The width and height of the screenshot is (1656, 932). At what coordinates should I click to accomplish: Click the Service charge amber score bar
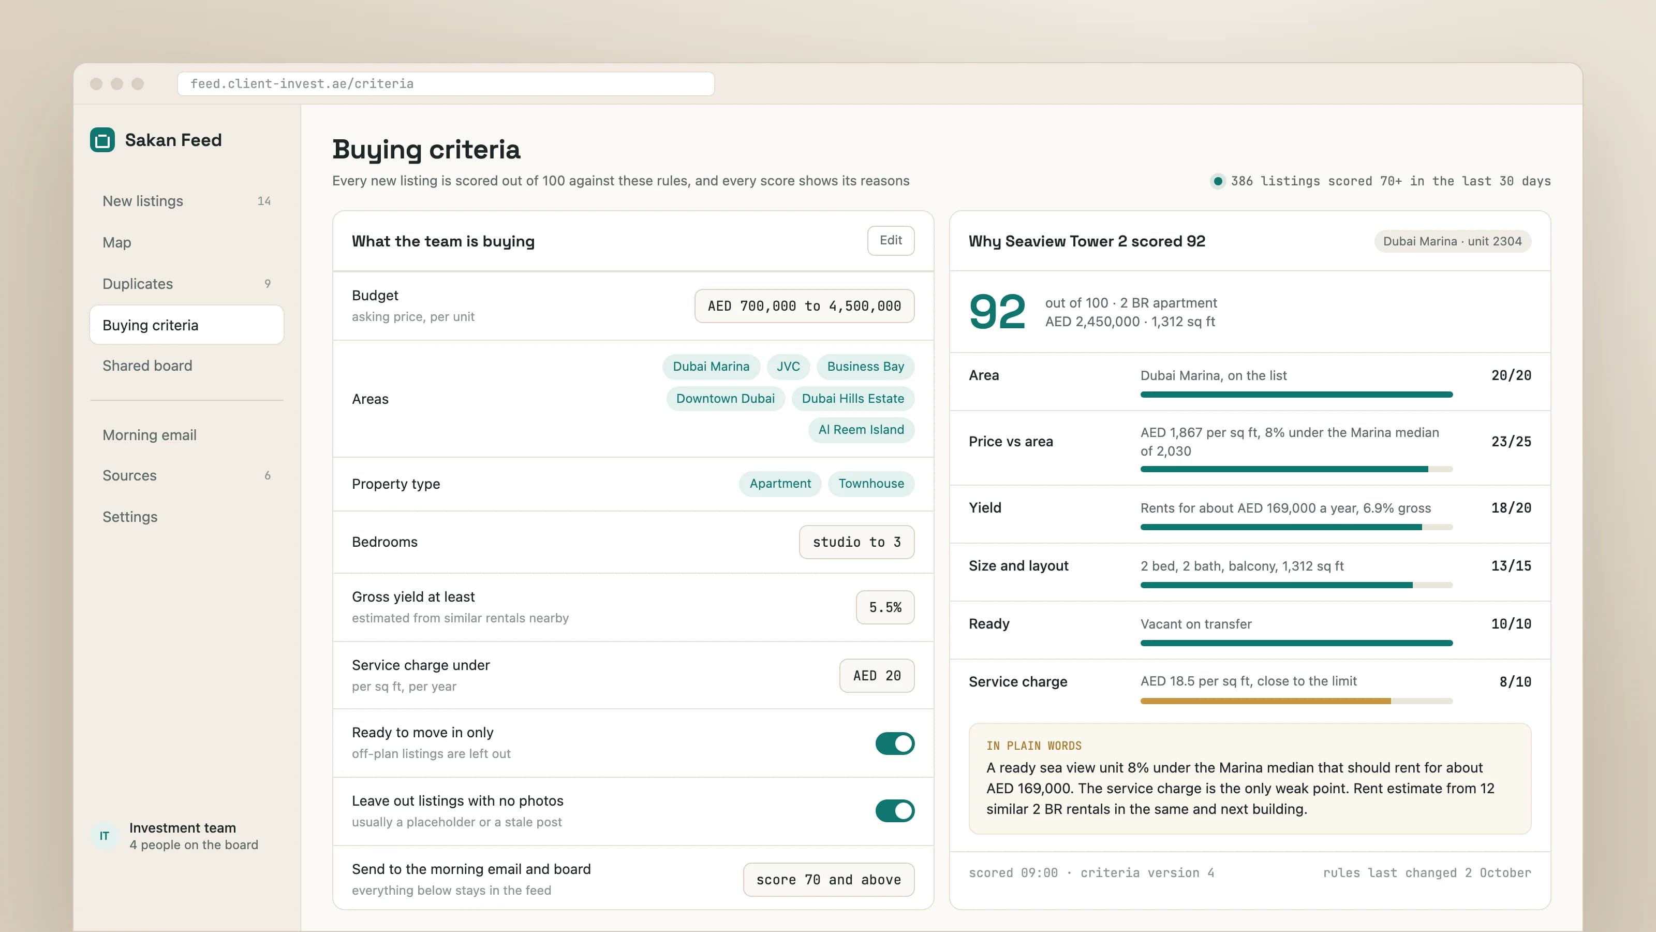coord(1296,701)
